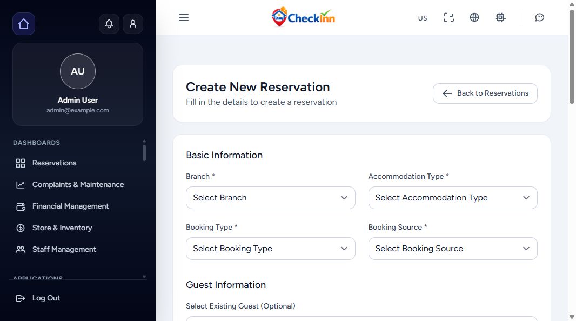
Task: Open the Select Branch dropdown
Action: coord(270,198)
